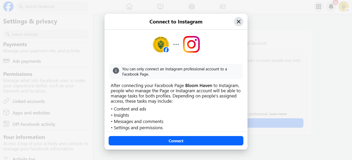Focus the Search Facebook field

tap(52, 7)
